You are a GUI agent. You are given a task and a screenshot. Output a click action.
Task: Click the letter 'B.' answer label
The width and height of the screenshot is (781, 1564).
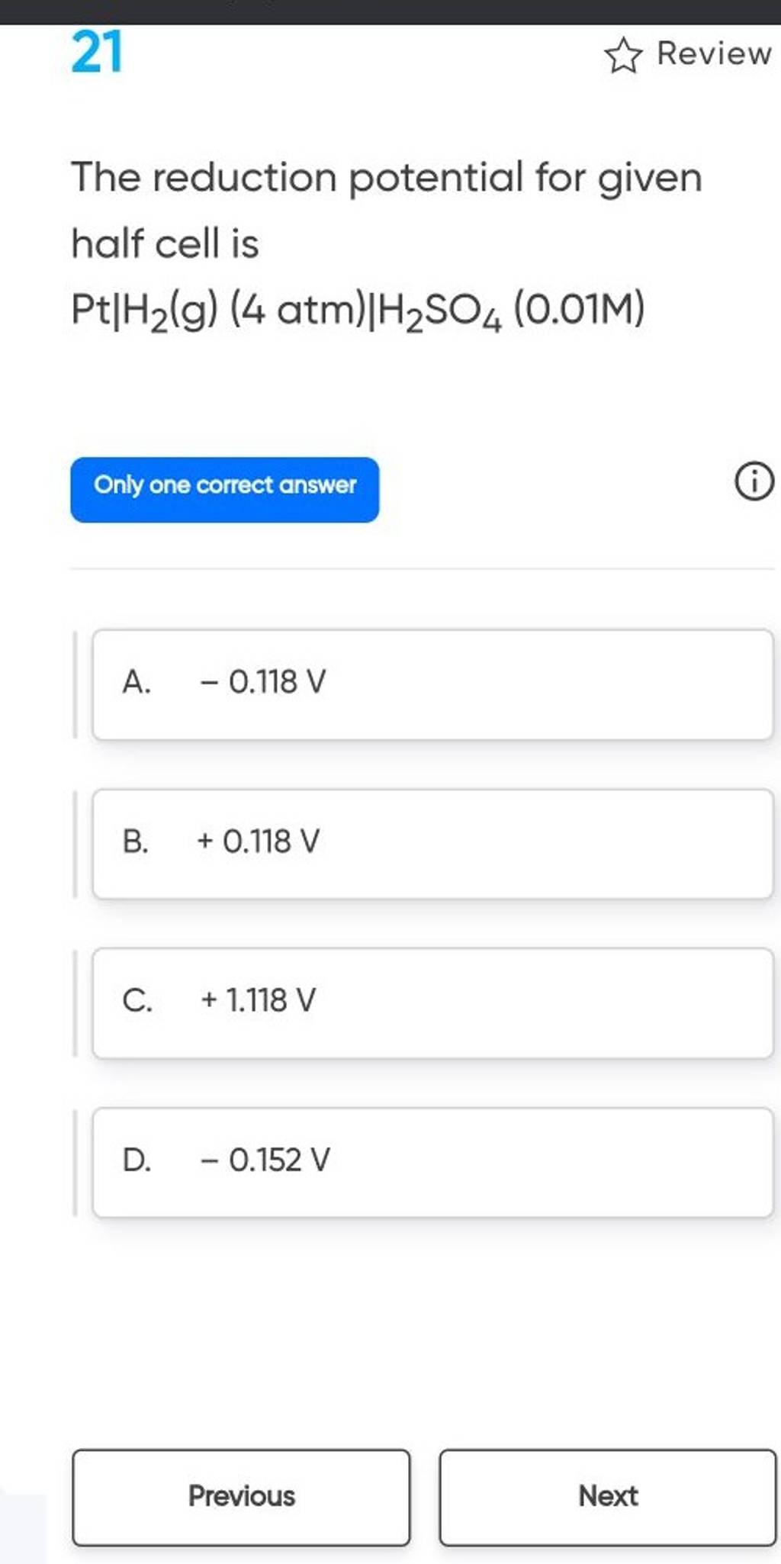point(136,842)
